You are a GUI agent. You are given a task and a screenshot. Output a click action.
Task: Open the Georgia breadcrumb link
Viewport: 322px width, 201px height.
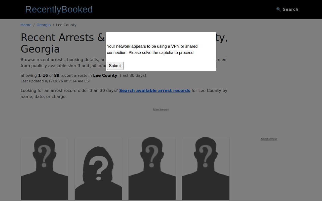point(44,25)
